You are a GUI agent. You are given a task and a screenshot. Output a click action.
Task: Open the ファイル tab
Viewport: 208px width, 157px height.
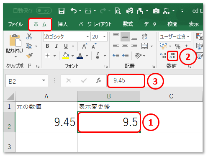[x=15, y=24]
